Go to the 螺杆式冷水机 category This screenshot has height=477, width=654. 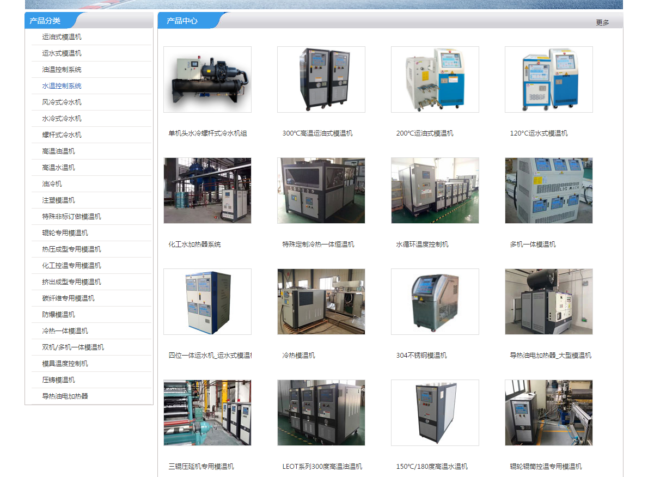pos(62,135)
